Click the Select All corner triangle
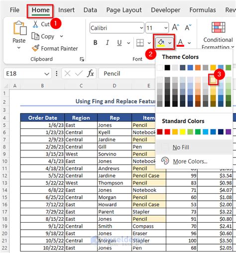 tap(6, 86)
